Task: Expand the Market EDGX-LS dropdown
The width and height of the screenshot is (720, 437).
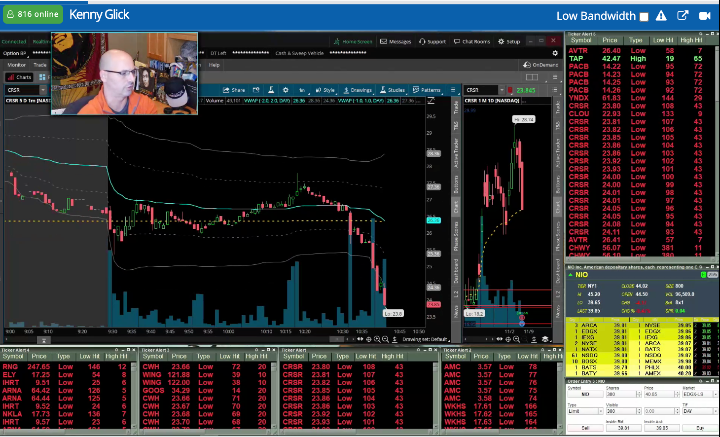Action: coord(715,395)
